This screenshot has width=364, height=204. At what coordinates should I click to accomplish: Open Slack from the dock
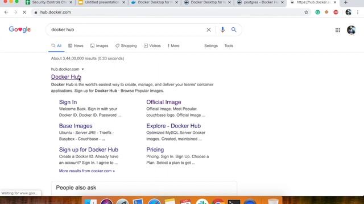point(202,202)
